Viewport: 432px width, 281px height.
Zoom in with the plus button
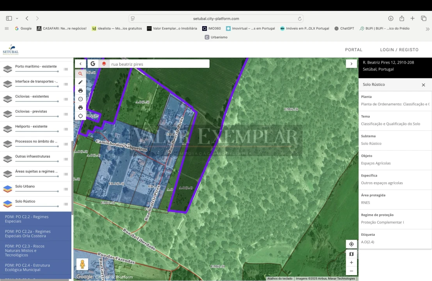click(351, 263)
